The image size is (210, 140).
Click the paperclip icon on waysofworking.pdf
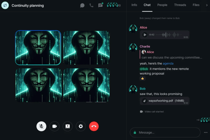[145, 101]
